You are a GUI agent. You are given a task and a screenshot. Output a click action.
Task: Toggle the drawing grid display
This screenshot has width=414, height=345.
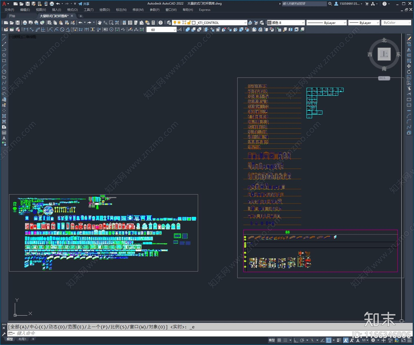tap(279, 340)
